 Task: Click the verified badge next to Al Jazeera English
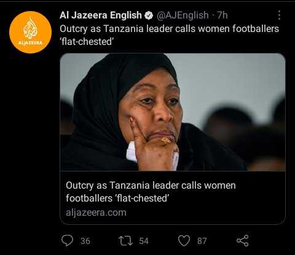[x=149, y=15]
